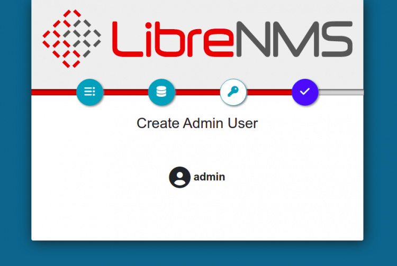Click grey unfinished progress segment after checkmark

[341, 93]
